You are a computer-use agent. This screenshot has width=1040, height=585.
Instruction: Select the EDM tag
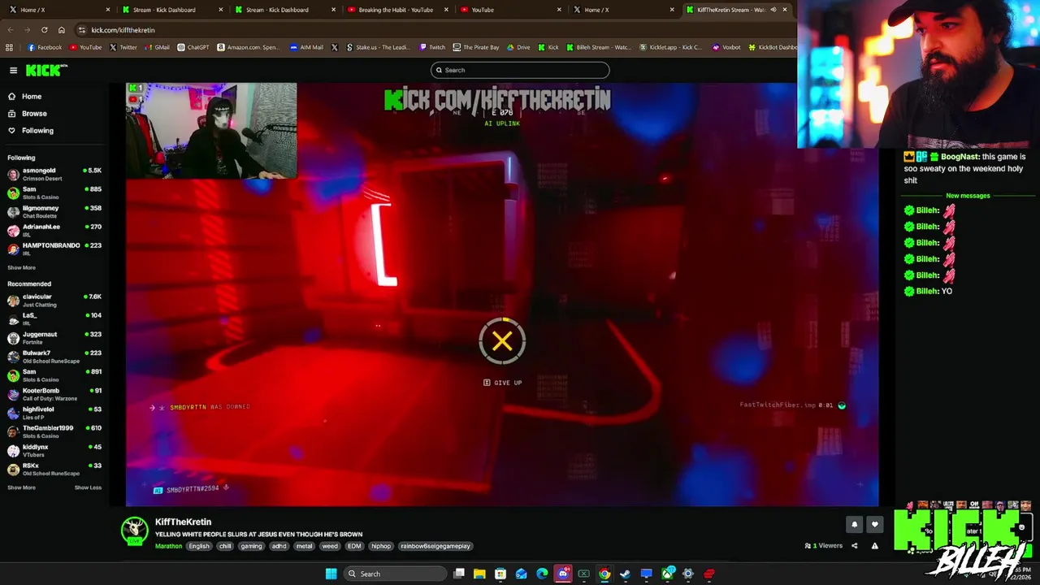(354, 546)
